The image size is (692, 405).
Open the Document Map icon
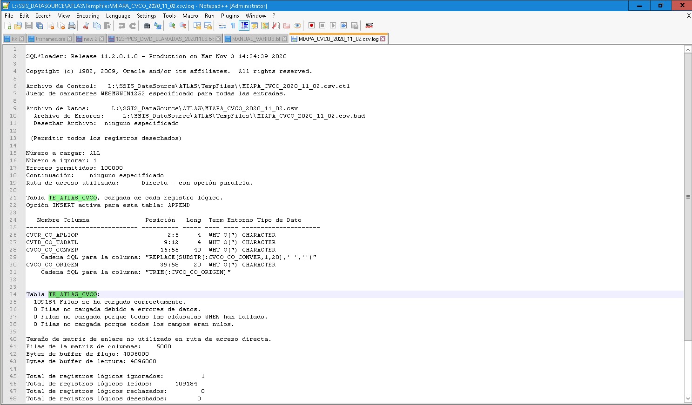[x=265, y=26]
